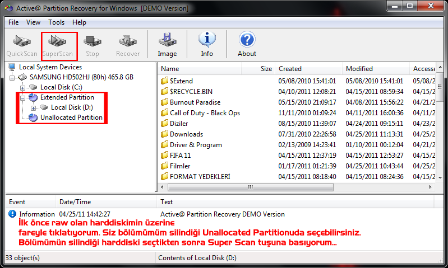Click the Event column header

[31, 202]
